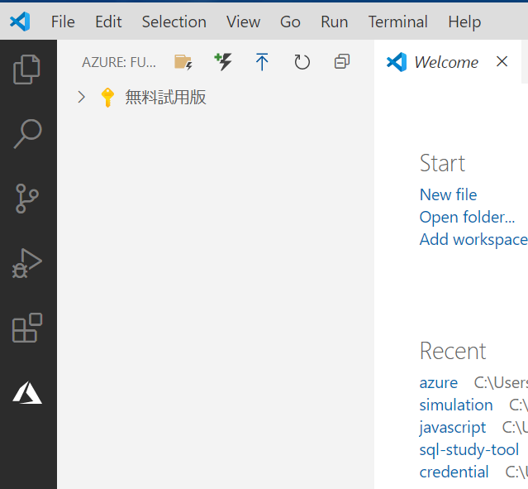The image size is (528, 489).
Task: Open the recent simulation folder link
Action: pos(456,405)
